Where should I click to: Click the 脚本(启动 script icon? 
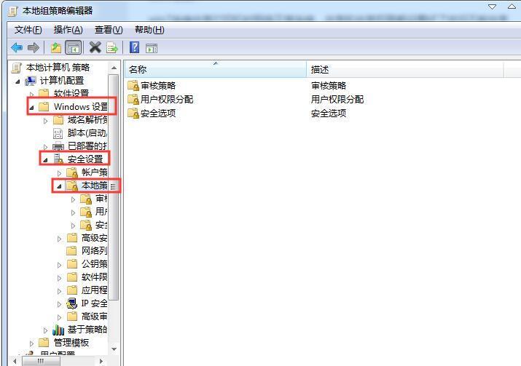coord(58,133)
